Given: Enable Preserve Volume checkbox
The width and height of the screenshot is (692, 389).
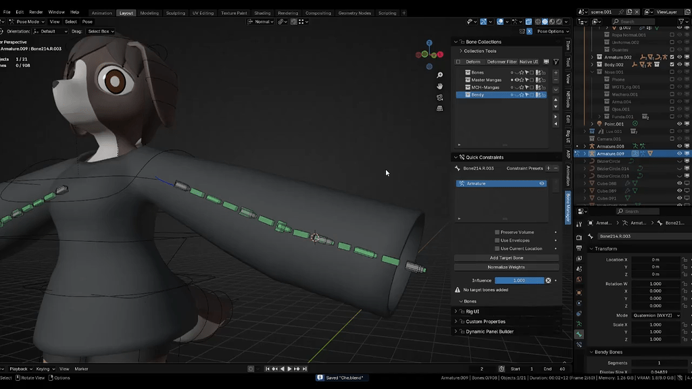Looking at the screenshot, I should 497,232.
